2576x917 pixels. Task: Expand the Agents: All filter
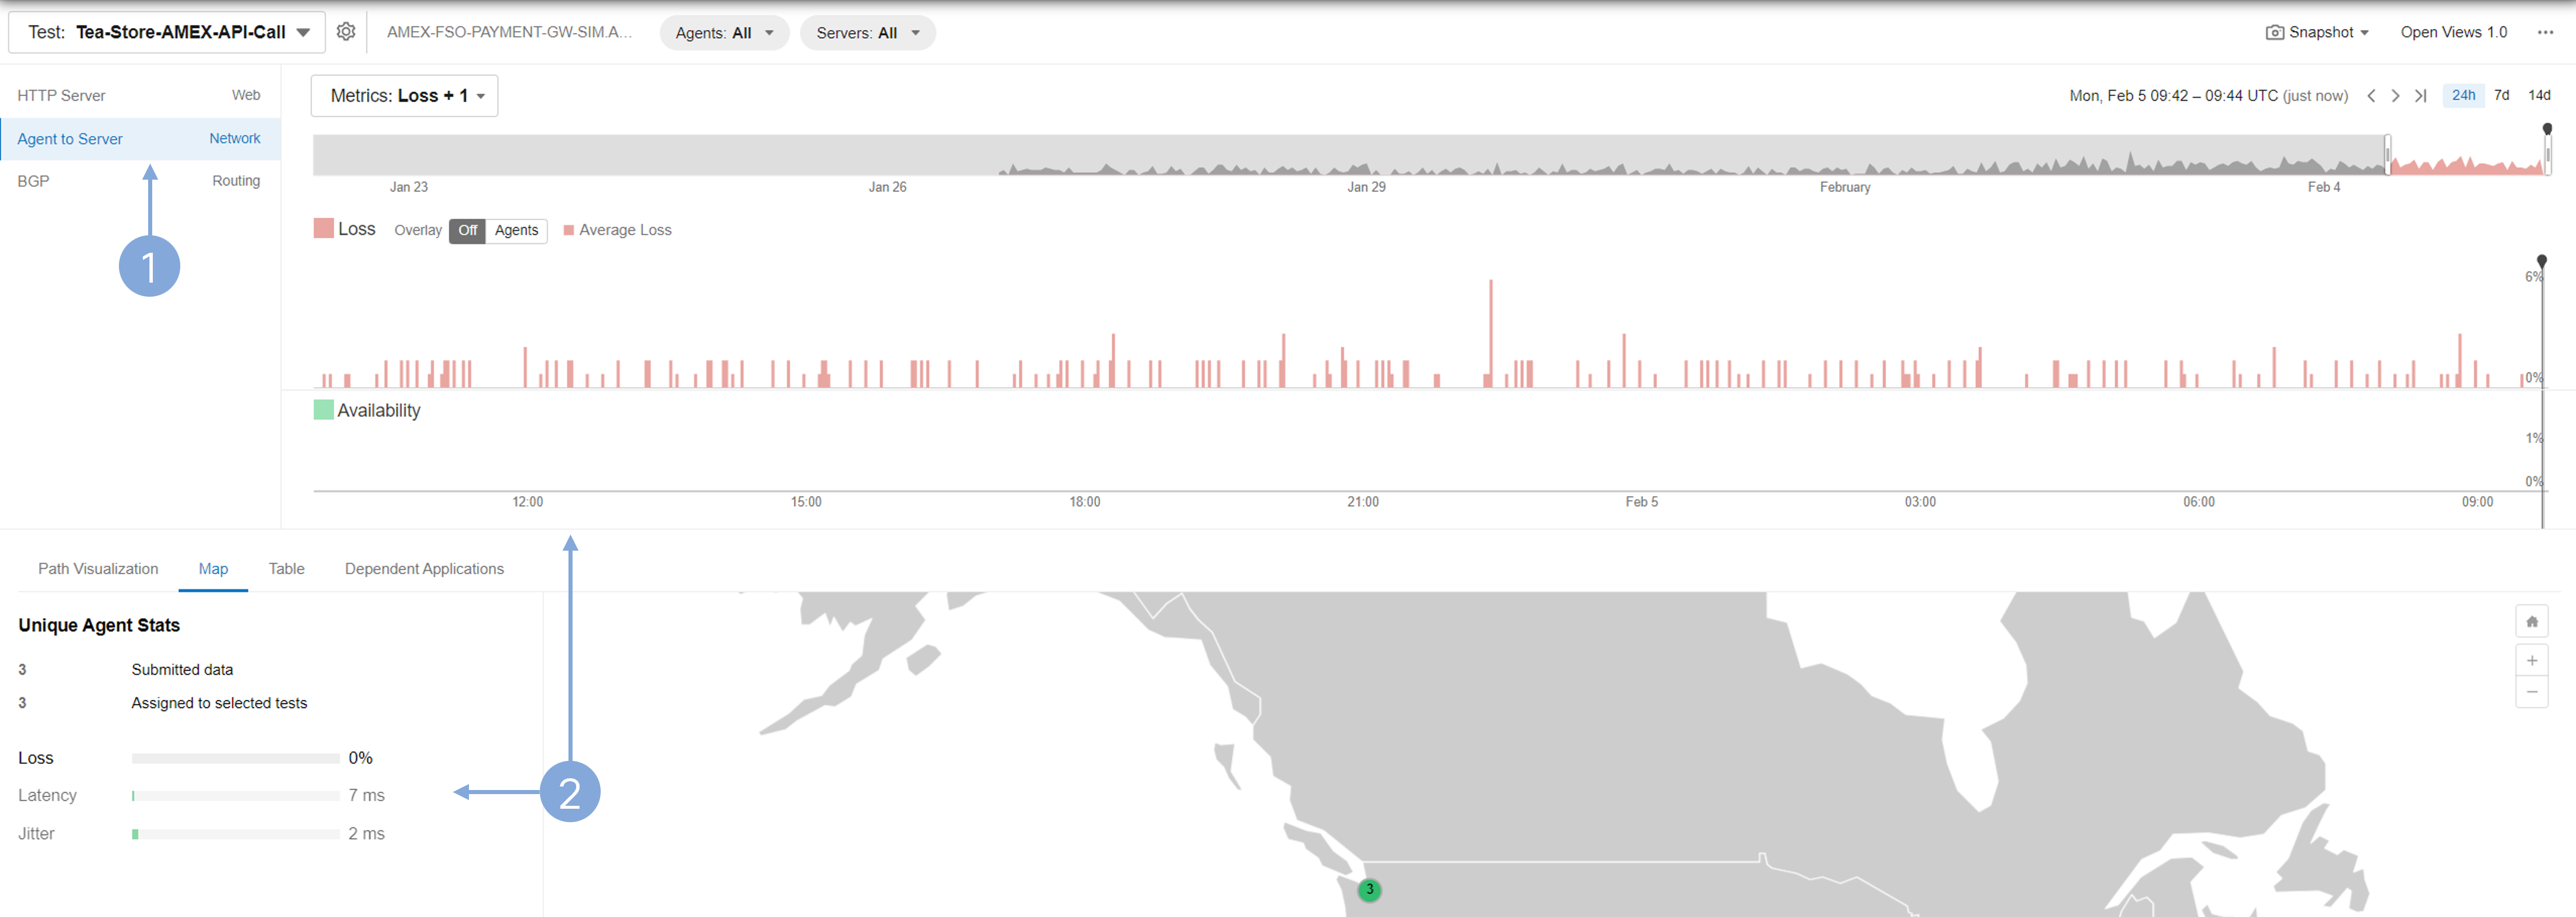pos(724,33)
